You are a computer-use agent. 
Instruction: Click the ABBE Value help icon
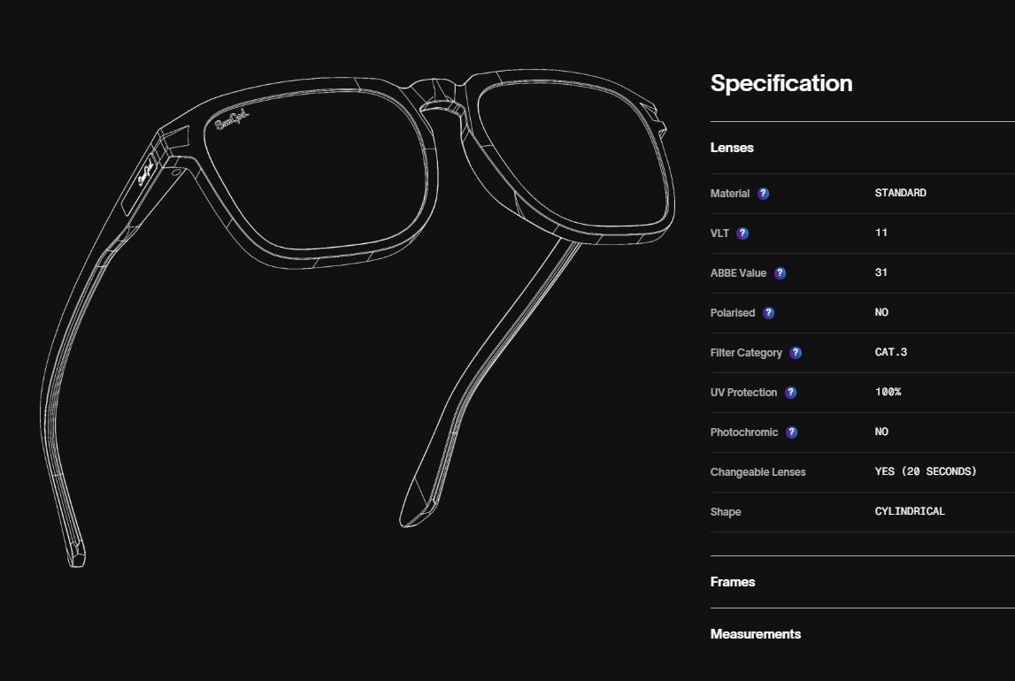click(x=780, y=273)
